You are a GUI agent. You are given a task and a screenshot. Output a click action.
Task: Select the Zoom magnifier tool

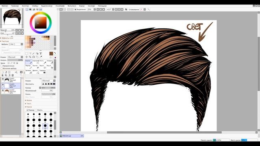click(30, 57)
